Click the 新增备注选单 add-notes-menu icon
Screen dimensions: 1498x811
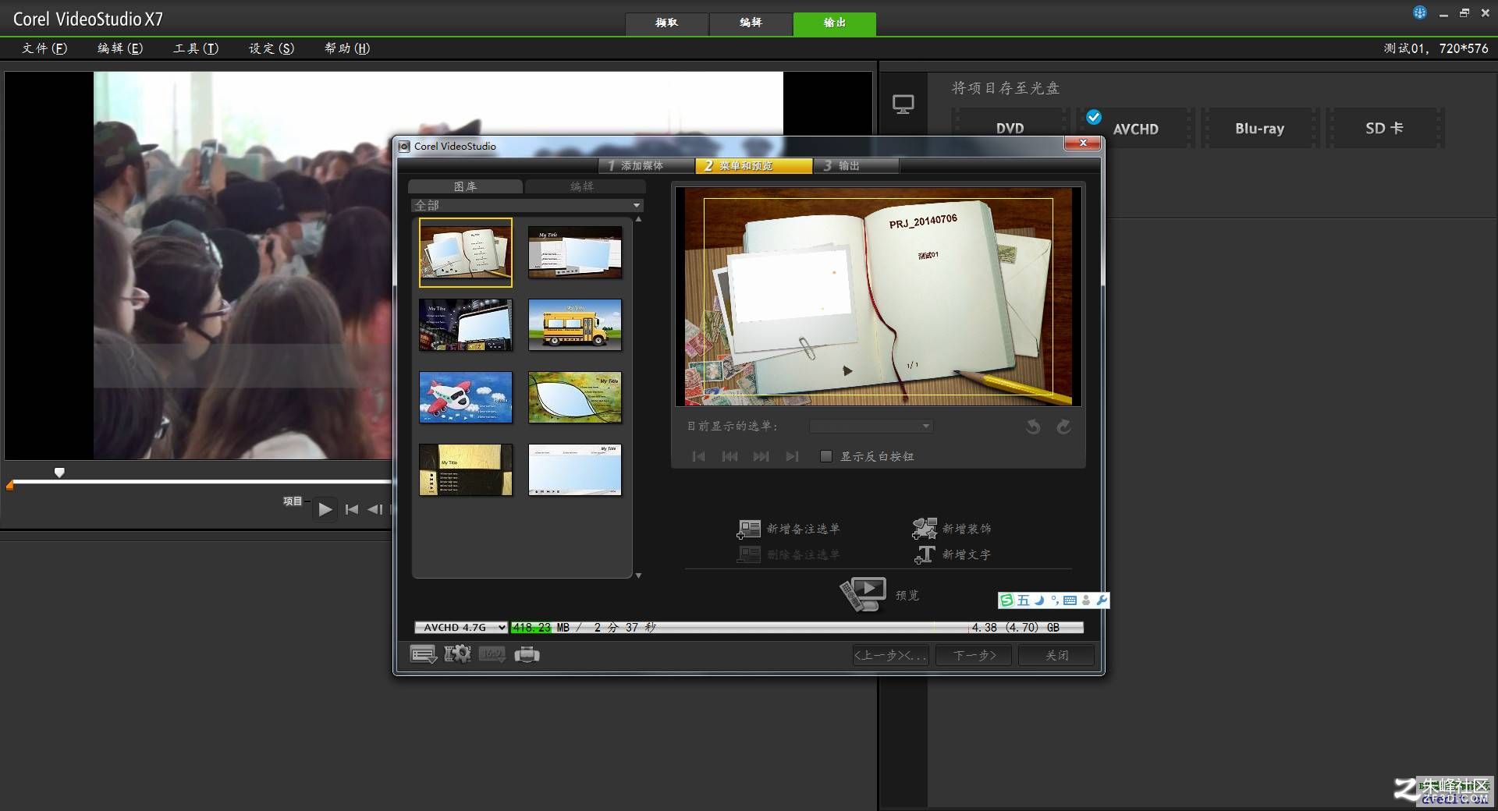(749, 529)
